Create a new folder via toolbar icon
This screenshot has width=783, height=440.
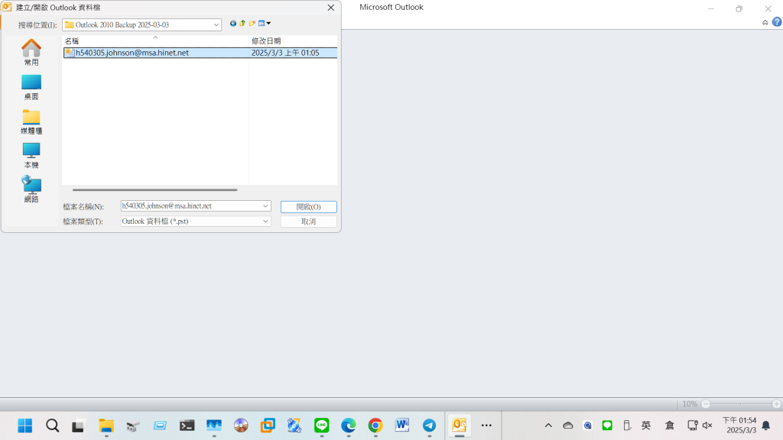click(x=252, y=24)
